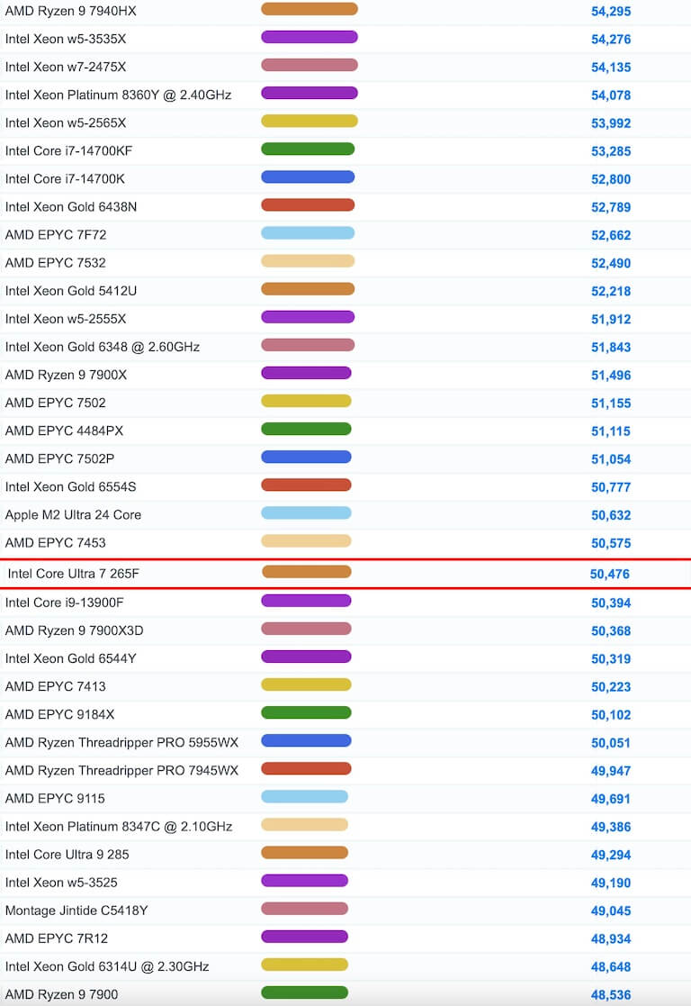Select the score 51,054 for EPYC 7502P
This screenshot has width=691, height=1006.
611,459
